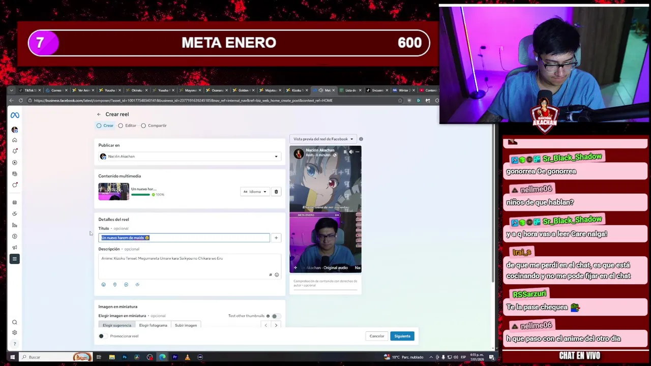
Task: Switch to the TikTok browser tab
Action: pos(29,90)
